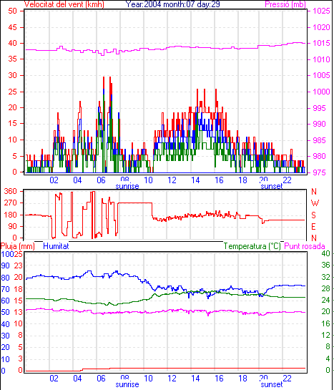Click the green 'Temperatura (°C)' legend label
334x390 pixels.
[x=252, y=246]
